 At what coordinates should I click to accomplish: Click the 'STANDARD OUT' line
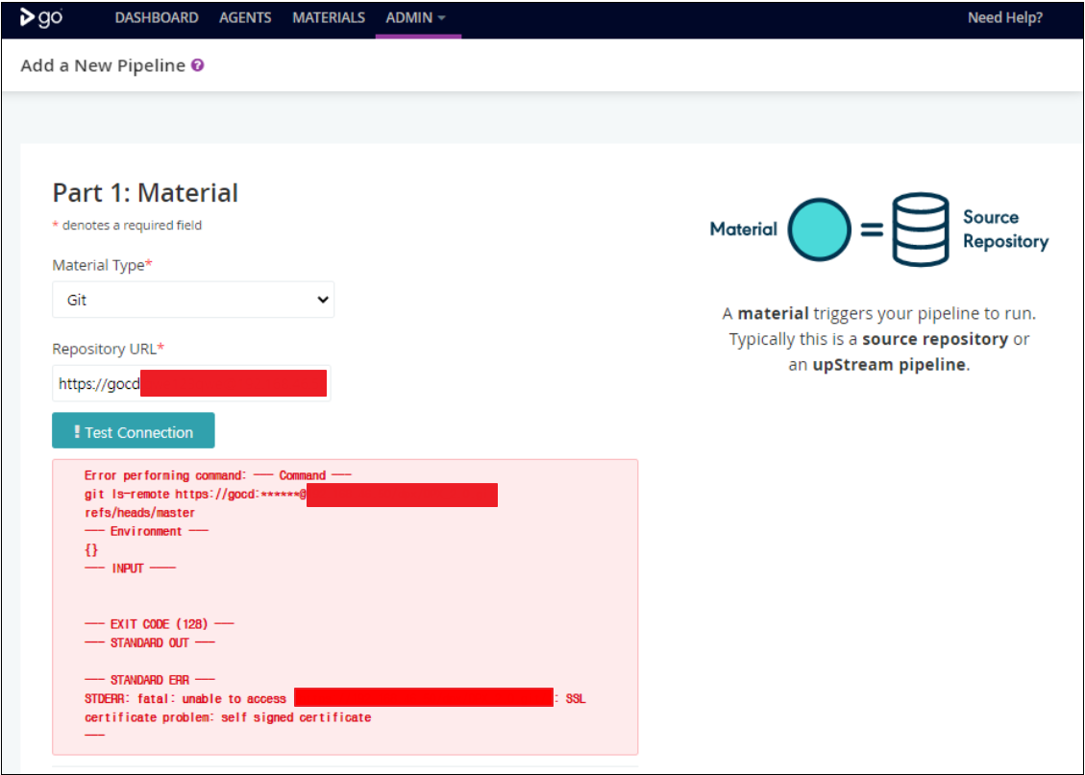tap(150, 643)
